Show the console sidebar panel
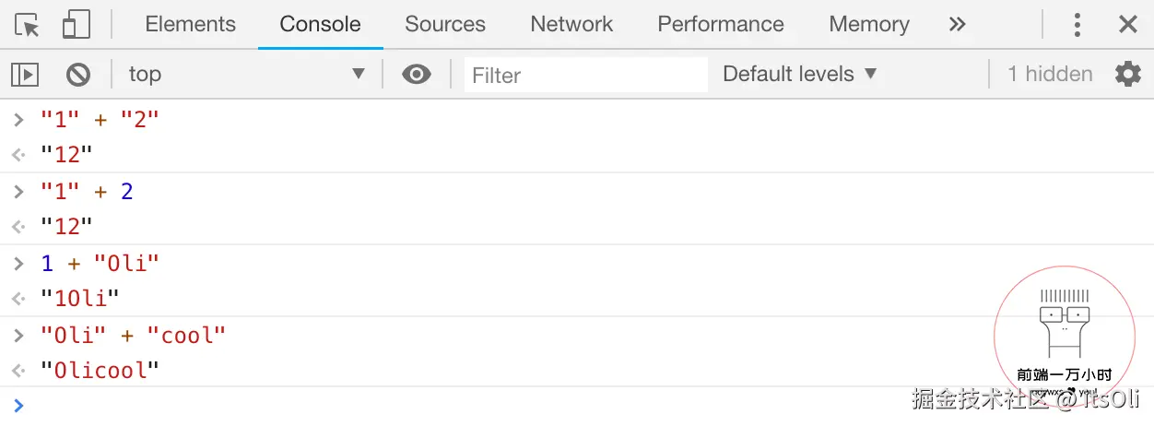The image size is (1154, 426). point(25,75)
